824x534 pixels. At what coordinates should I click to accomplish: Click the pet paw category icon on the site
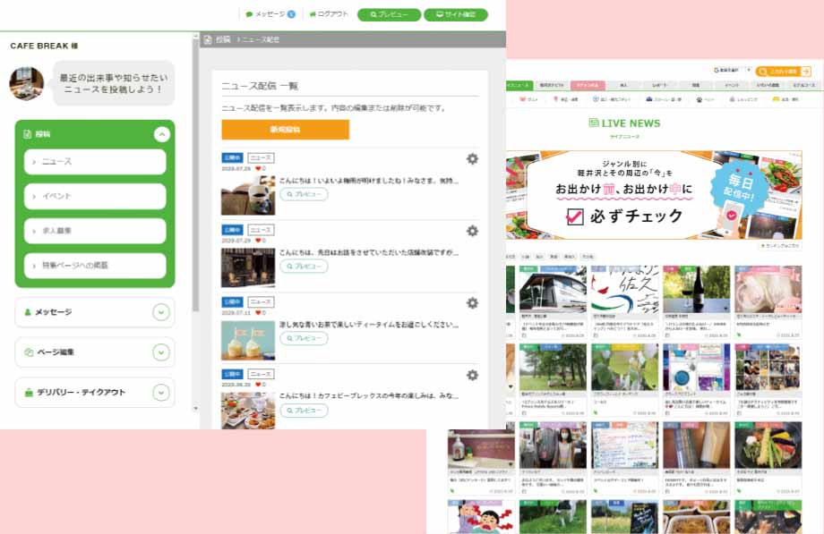(700, 99)
